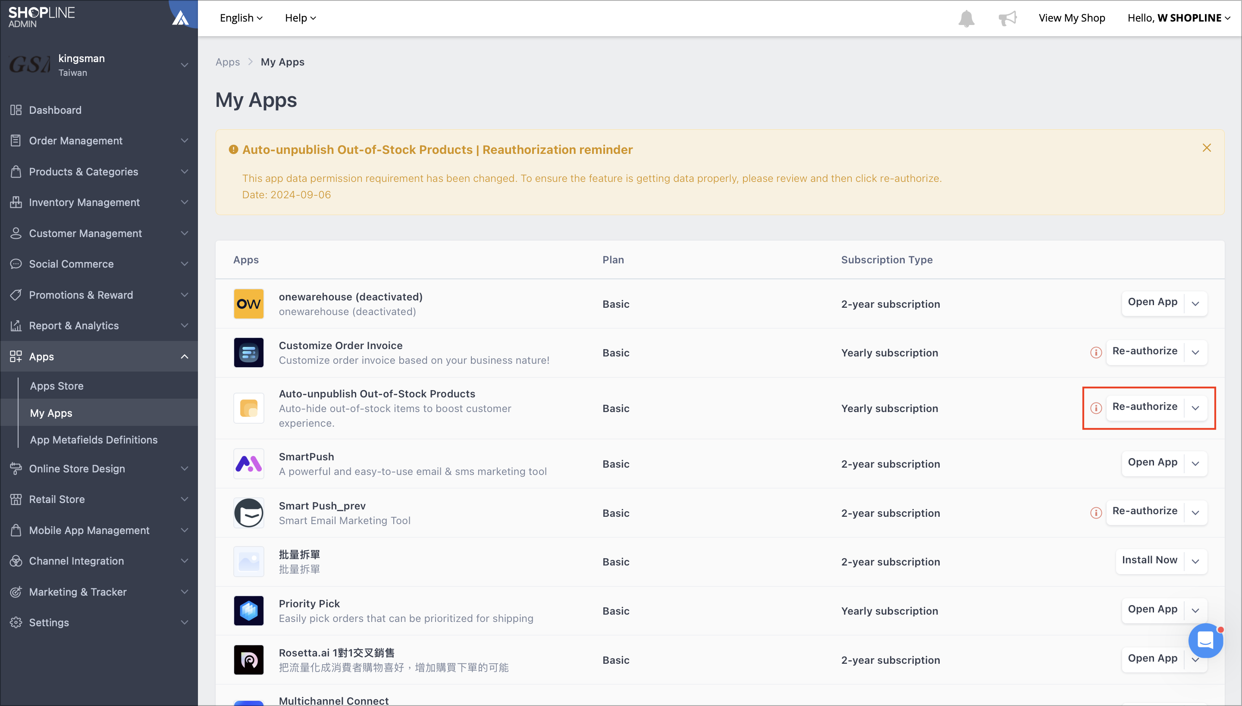The width and height of the screenshot is (1242, 706).
Task: Click the Settings gear icon in sidebar
Action: coord(16,622)
